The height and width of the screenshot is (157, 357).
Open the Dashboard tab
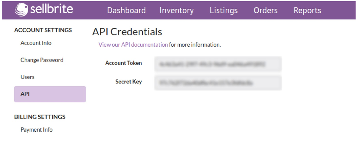point(126,11)
